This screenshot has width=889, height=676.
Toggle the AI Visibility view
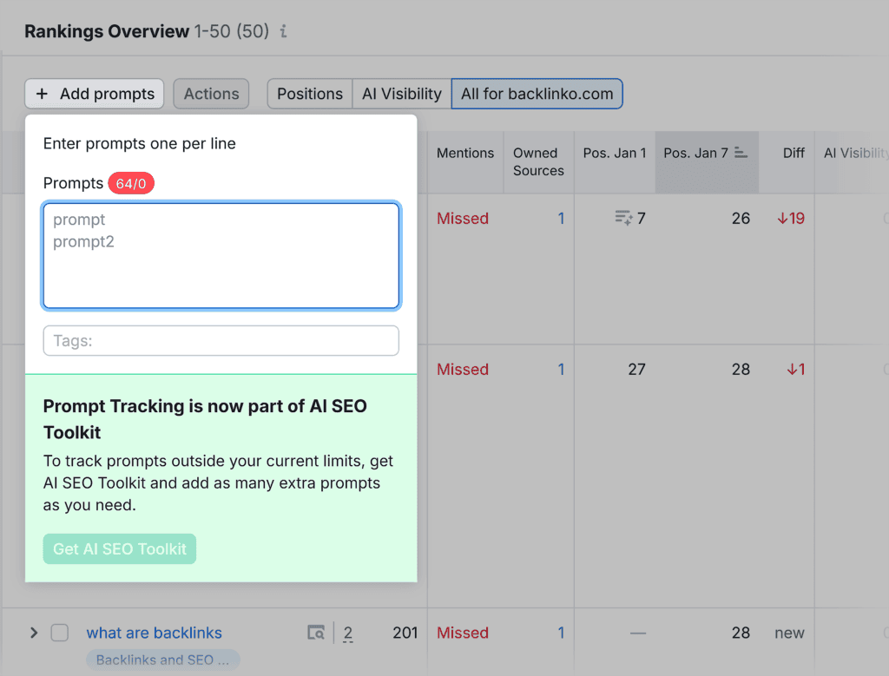(x=401, y=94)
